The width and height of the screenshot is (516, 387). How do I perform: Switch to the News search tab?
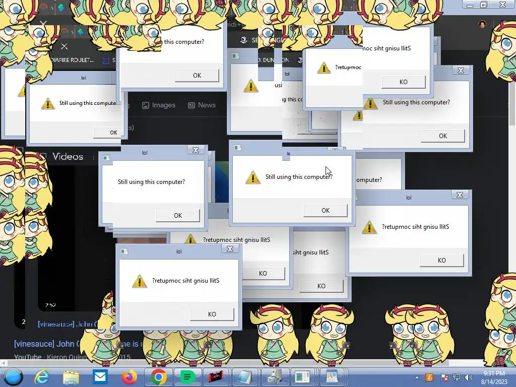202,105
